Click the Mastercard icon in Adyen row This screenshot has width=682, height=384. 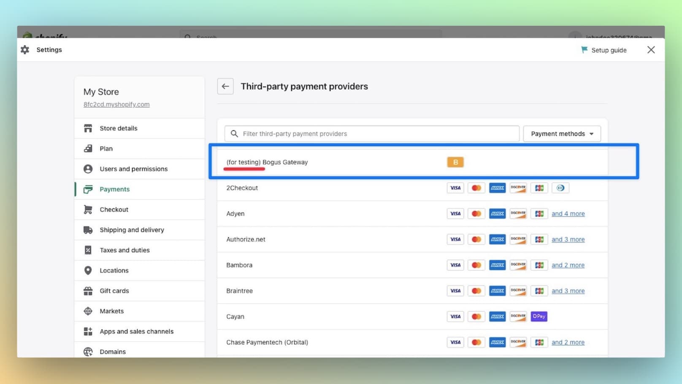pos(476,214)
